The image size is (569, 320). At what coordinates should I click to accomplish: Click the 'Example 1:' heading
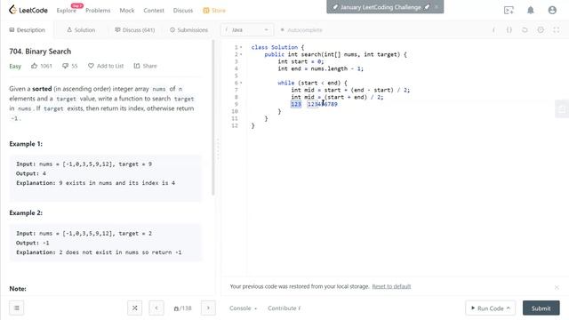[x=26, y=144]
